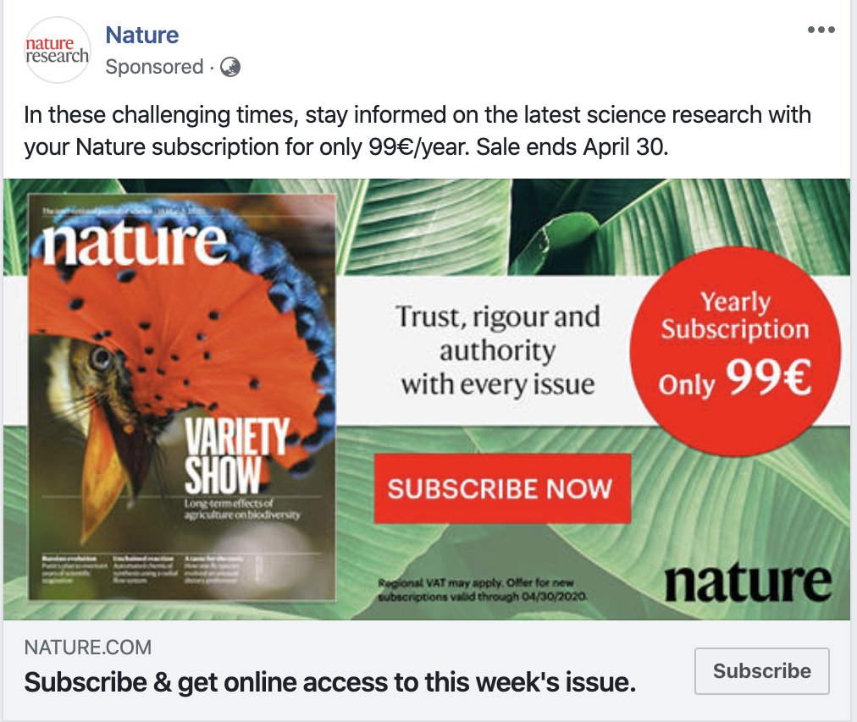Open the three-dot post options menu
The image size is (857, 722).
pos(821,30)
